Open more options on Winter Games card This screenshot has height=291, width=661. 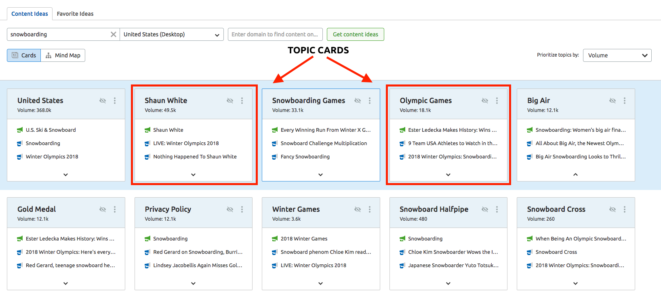tap(370, 209)
